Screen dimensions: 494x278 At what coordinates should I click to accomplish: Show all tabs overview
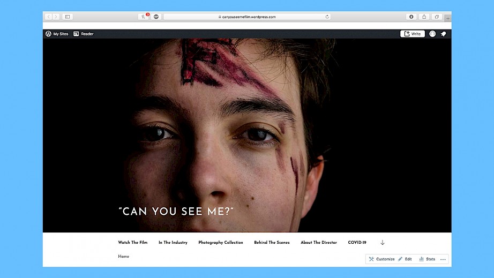pos(436,17)
